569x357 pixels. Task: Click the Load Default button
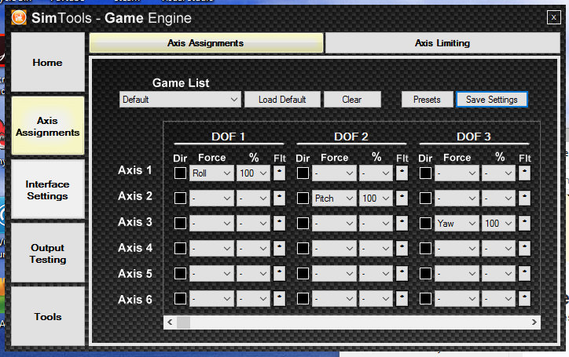pyautogui.click(x=282, y=100)
